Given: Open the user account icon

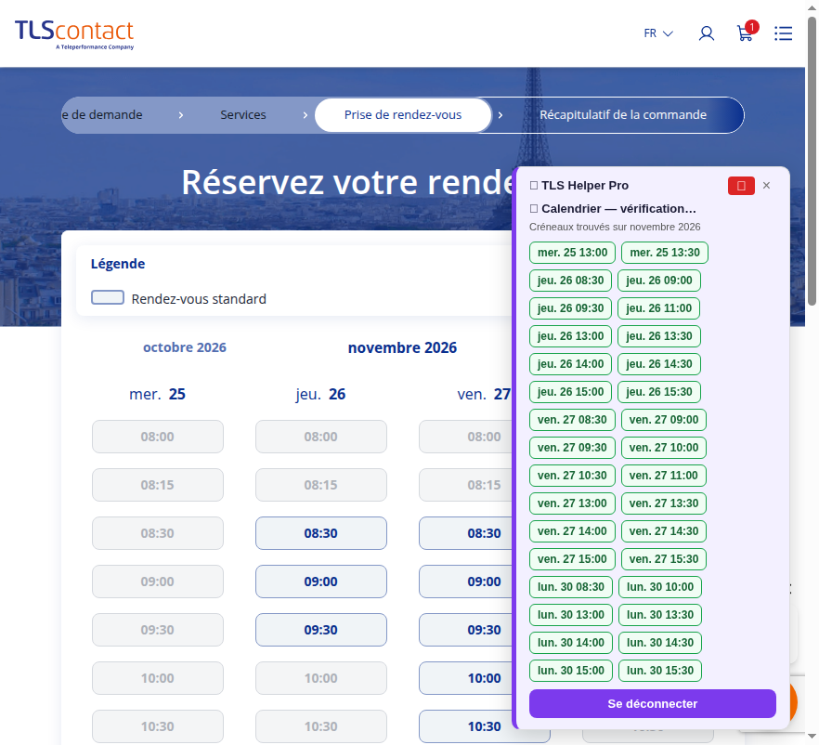Looking at the screenshot, I should (706, 33).
